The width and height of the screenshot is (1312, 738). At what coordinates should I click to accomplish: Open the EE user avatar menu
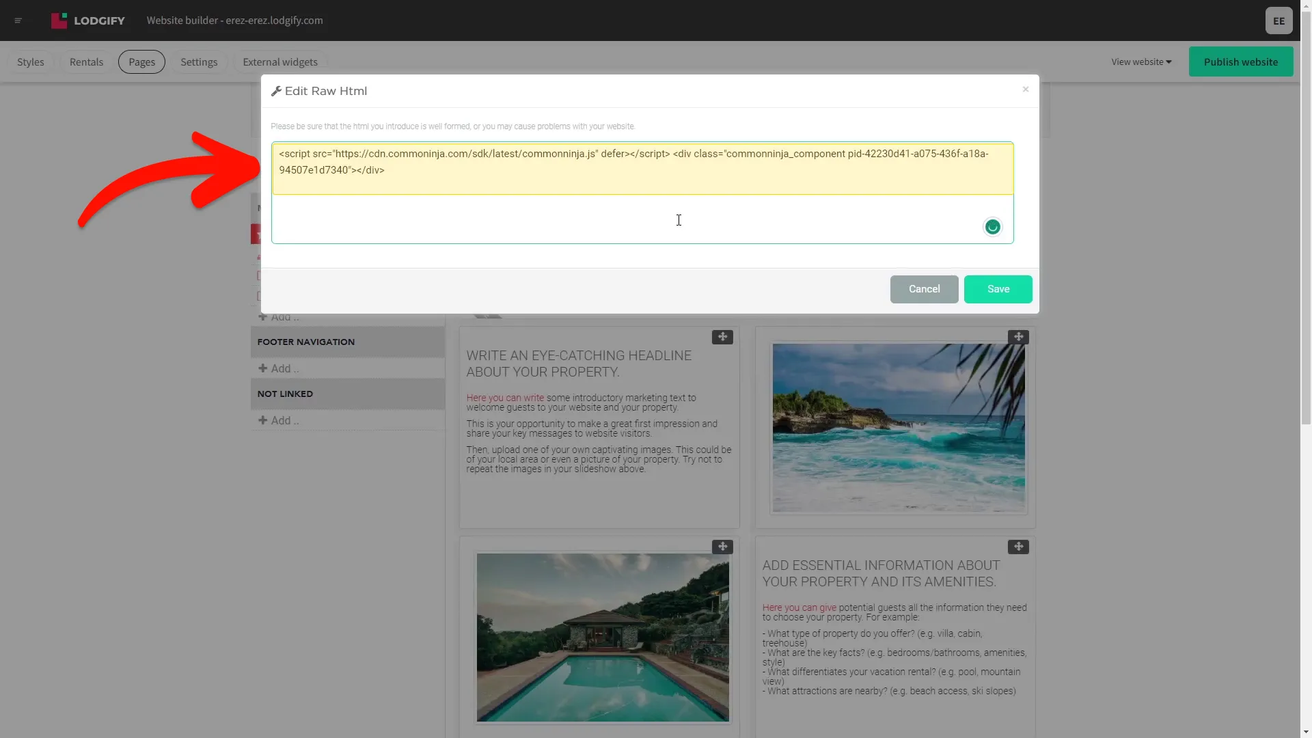click(x=1279, y=20)
